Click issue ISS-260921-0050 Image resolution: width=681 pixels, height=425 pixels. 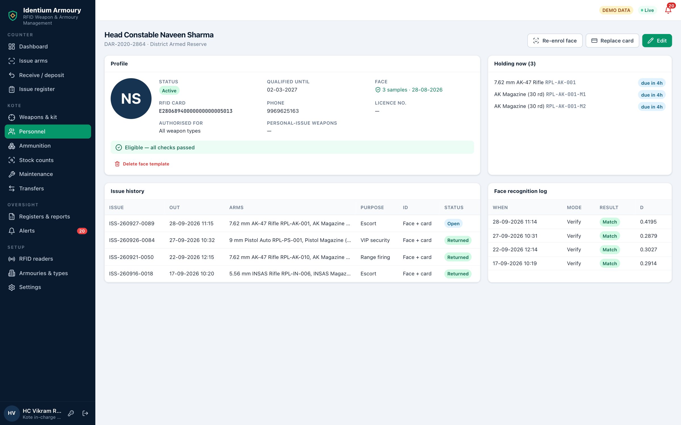click(x=131, y=257)
